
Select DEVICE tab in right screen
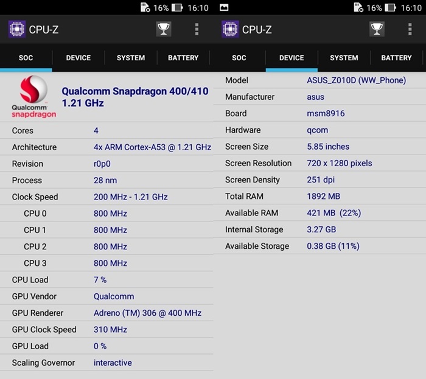pos(292,58)
